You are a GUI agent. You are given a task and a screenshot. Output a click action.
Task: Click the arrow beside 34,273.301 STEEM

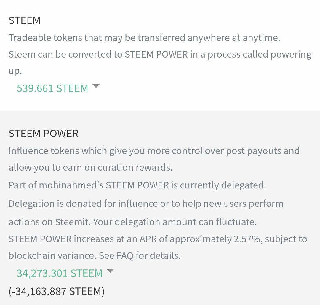110,271
